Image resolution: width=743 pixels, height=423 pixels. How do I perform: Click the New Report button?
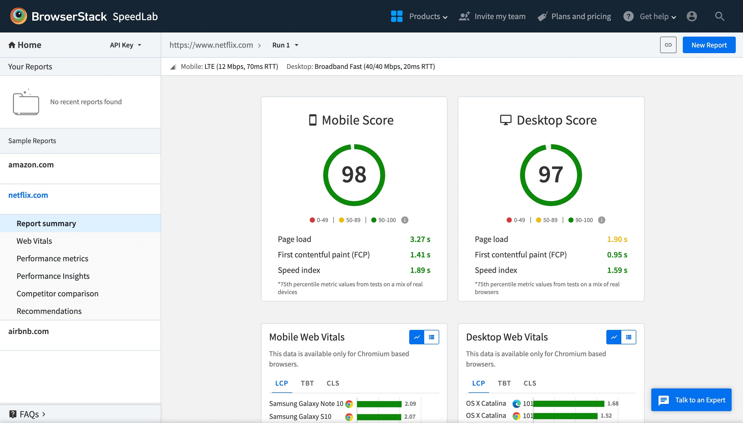pos(709,45)
